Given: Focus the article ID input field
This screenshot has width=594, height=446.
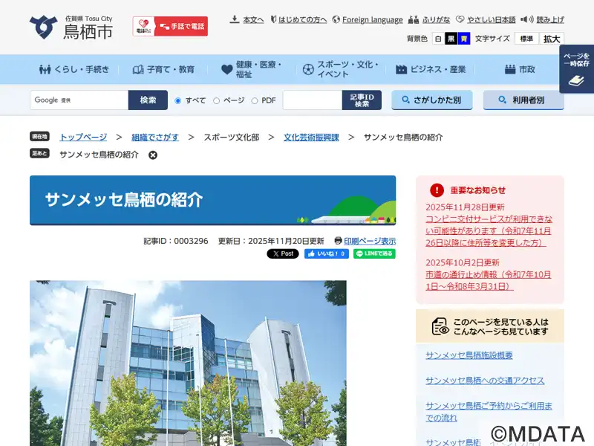Looking at the screenshot, I should tap(313, 100).
